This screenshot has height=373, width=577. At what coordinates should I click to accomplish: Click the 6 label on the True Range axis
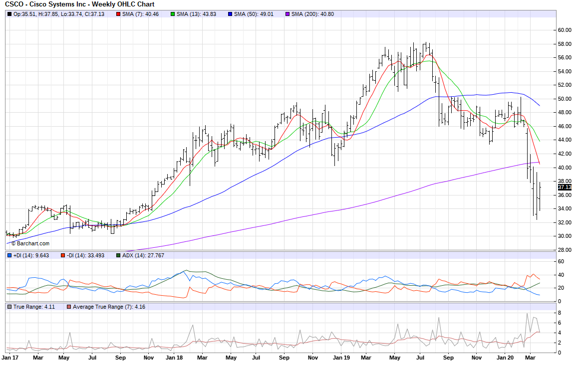[560, 323]
